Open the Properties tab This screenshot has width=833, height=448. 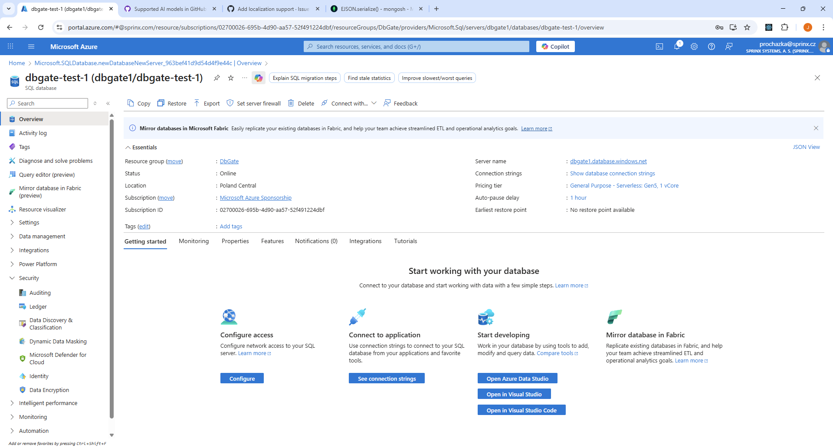235,241
